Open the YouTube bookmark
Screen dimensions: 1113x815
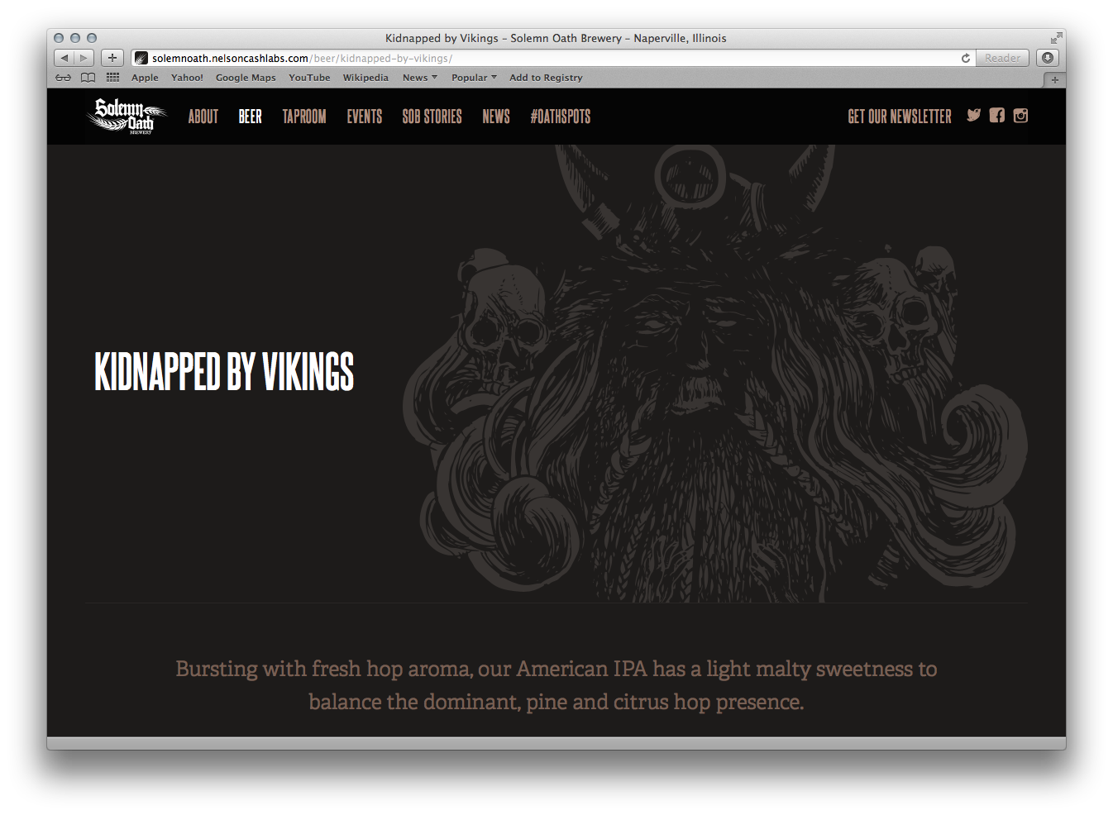coord(309,78)
